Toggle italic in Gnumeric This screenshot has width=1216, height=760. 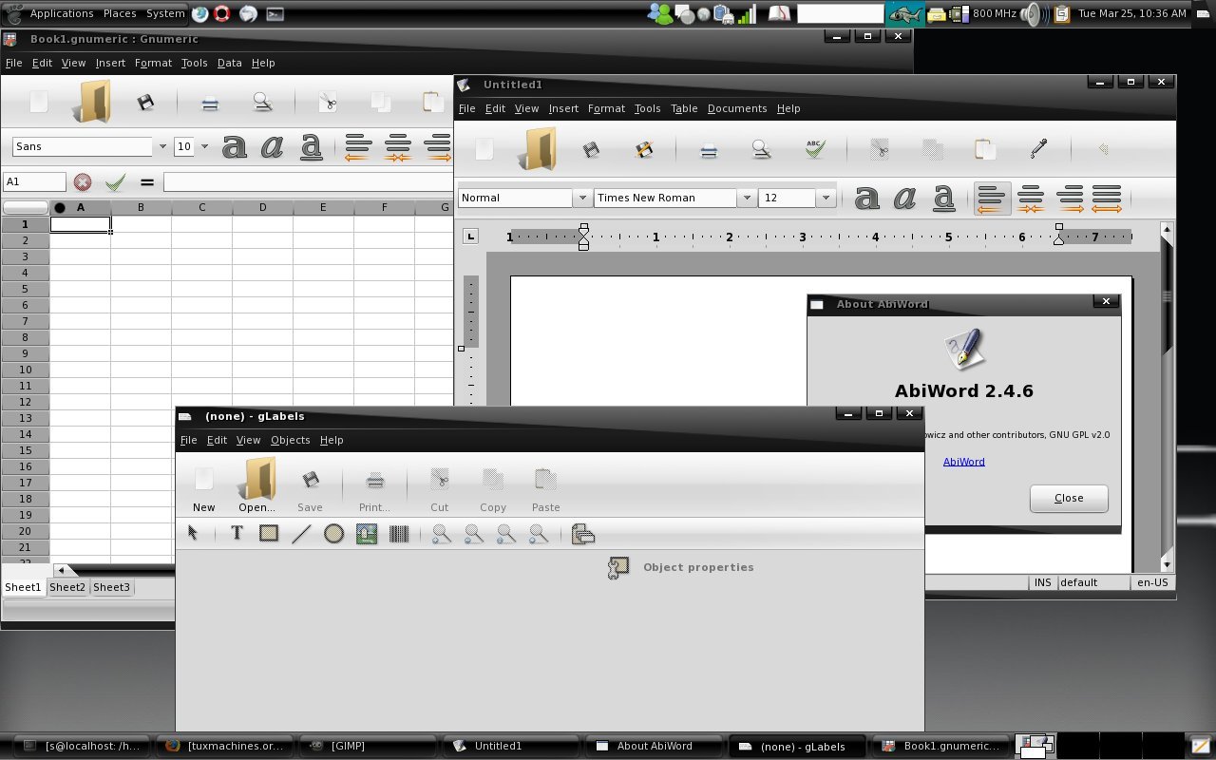click(273, 146)
